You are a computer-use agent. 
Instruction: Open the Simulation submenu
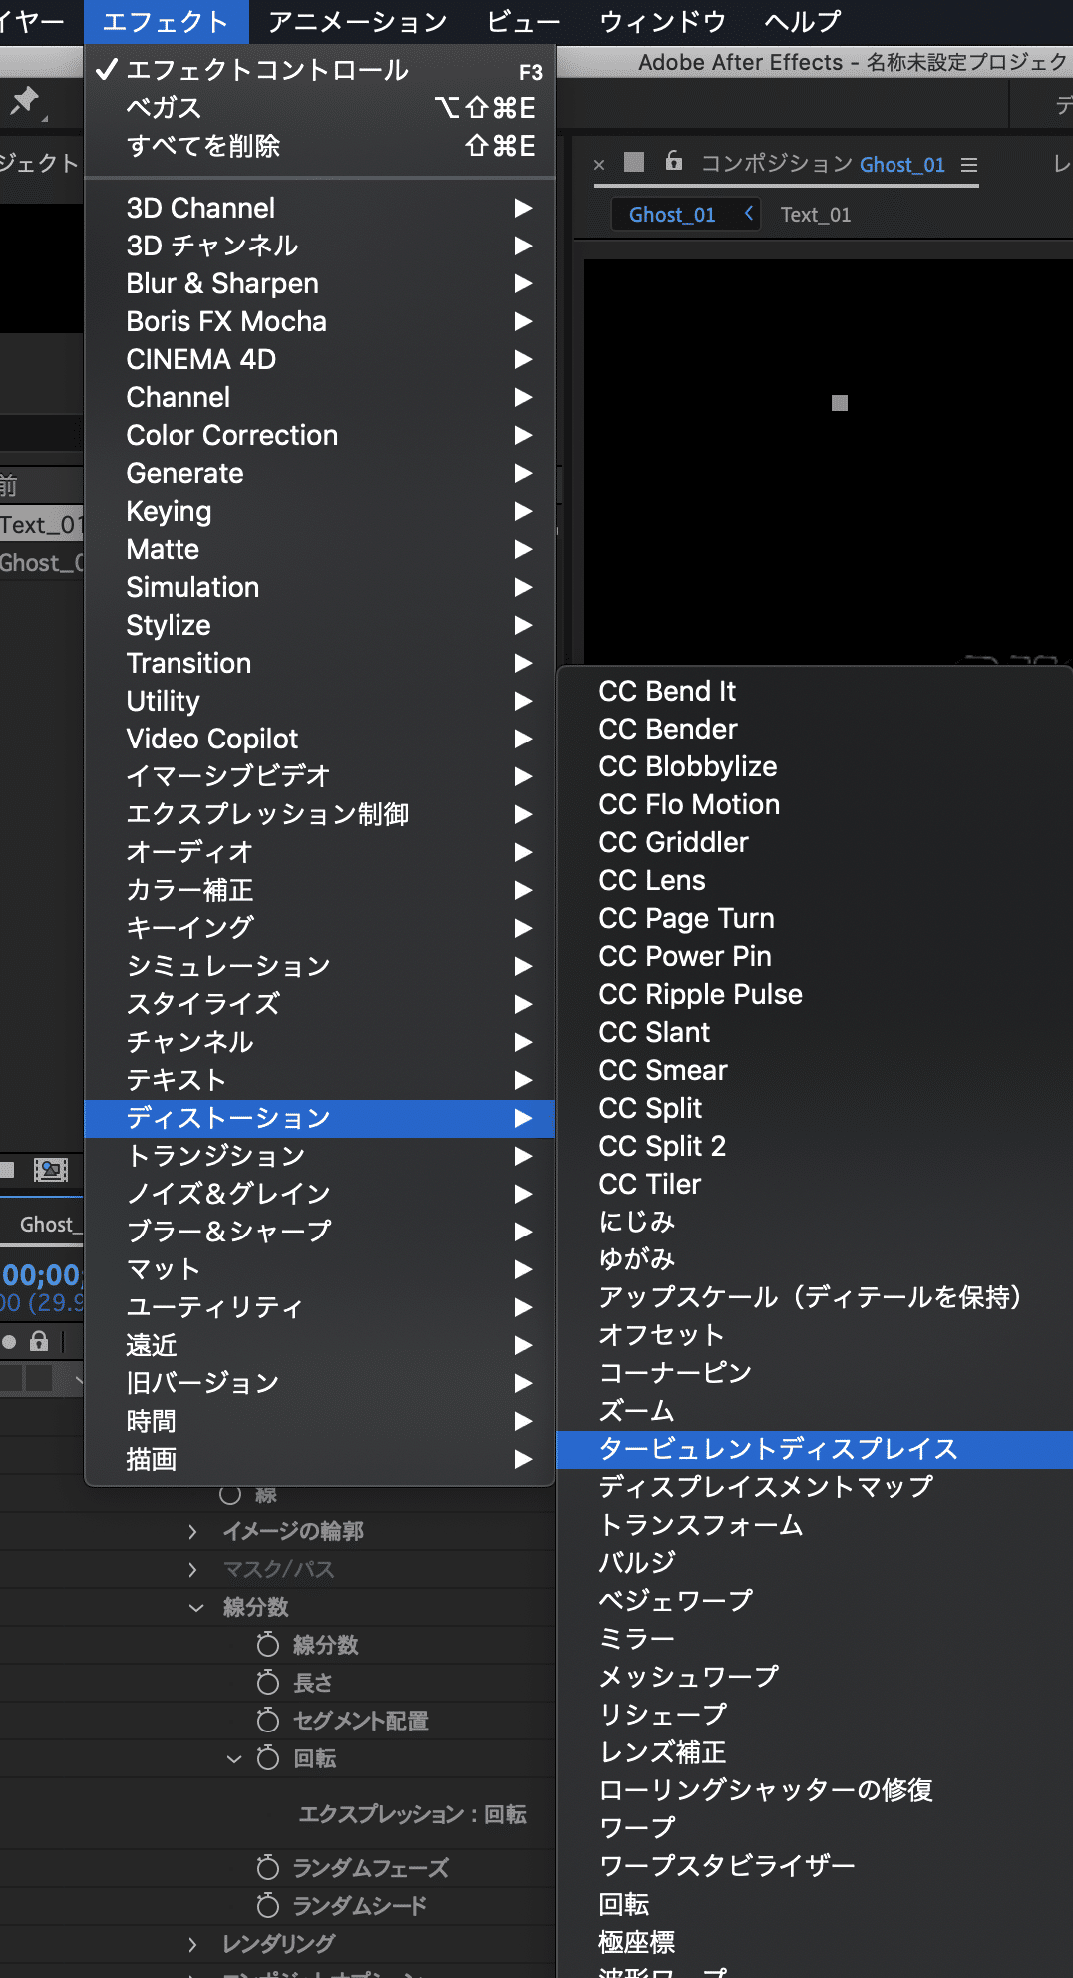point(319,587)
